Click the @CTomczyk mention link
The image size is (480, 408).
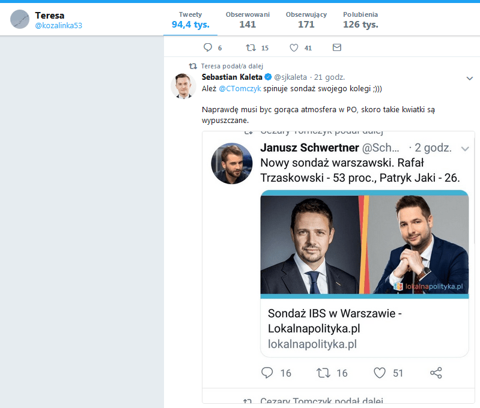pyautogui.click(x=240, y=88)
